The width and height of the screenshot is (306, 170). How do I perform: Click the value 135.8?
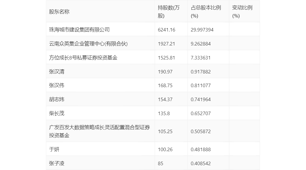tap(164, 114)
